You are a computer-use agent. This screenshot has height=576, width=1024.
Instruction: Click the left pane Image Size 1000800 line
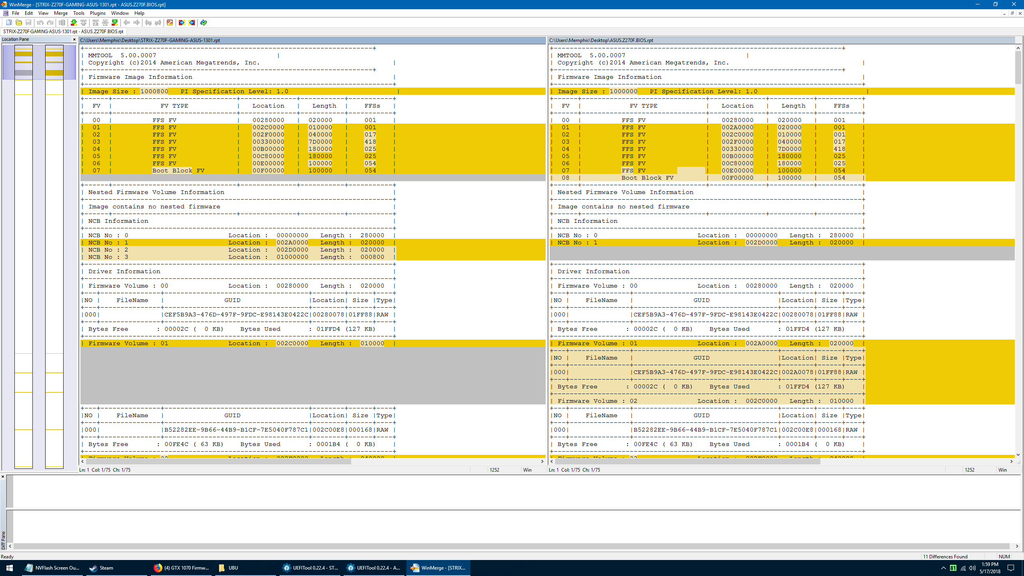[312, 92]
